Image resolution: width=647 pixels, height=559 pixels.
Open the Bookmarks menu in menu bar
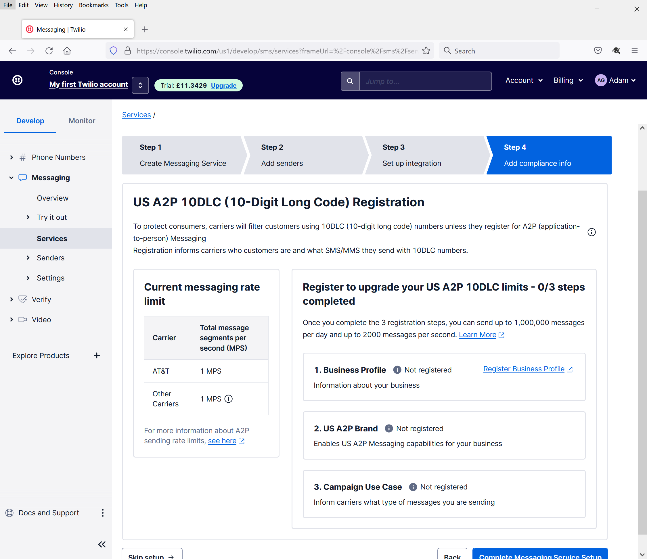93,5
